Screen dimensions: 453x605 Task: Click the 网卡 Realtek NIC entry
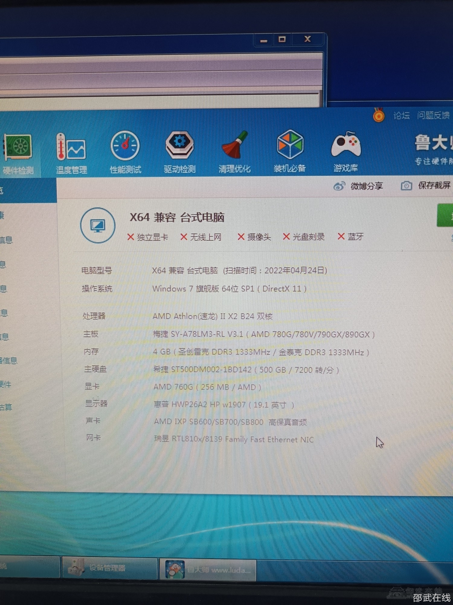tap(234, 439)
